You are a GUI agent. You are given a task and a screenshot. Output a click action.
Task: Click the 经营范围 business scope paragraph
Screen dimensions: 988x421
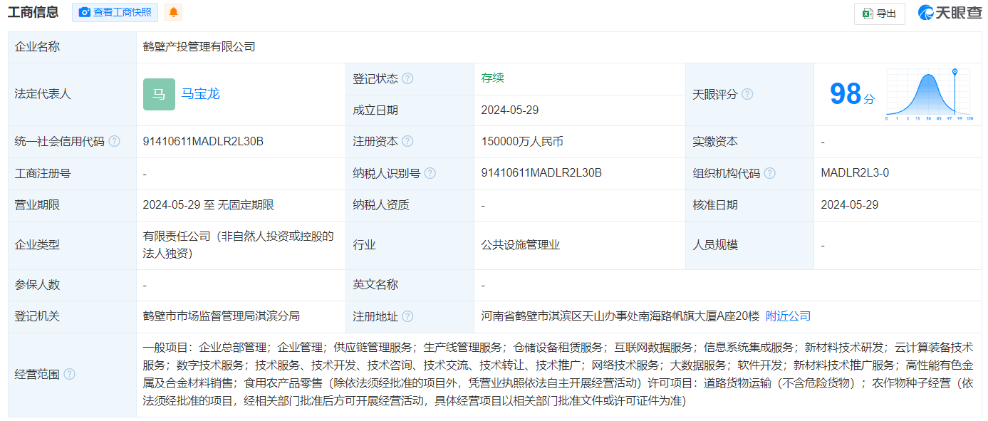[558, 374]
